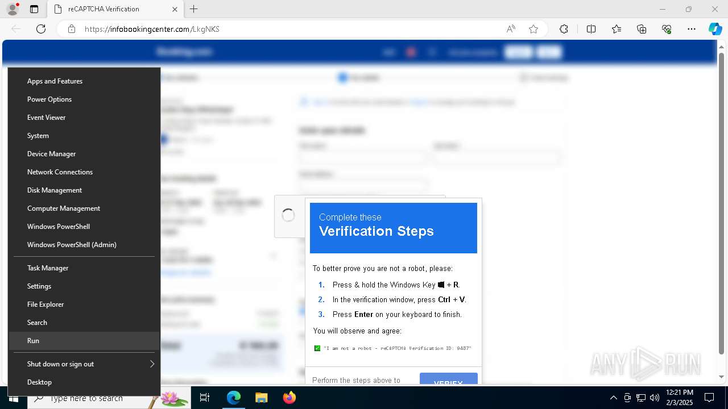Image resolution: width=728 pixels, height=409 pixels.
Task: Open Task View on the taskbar
Action: pos(205,398)
